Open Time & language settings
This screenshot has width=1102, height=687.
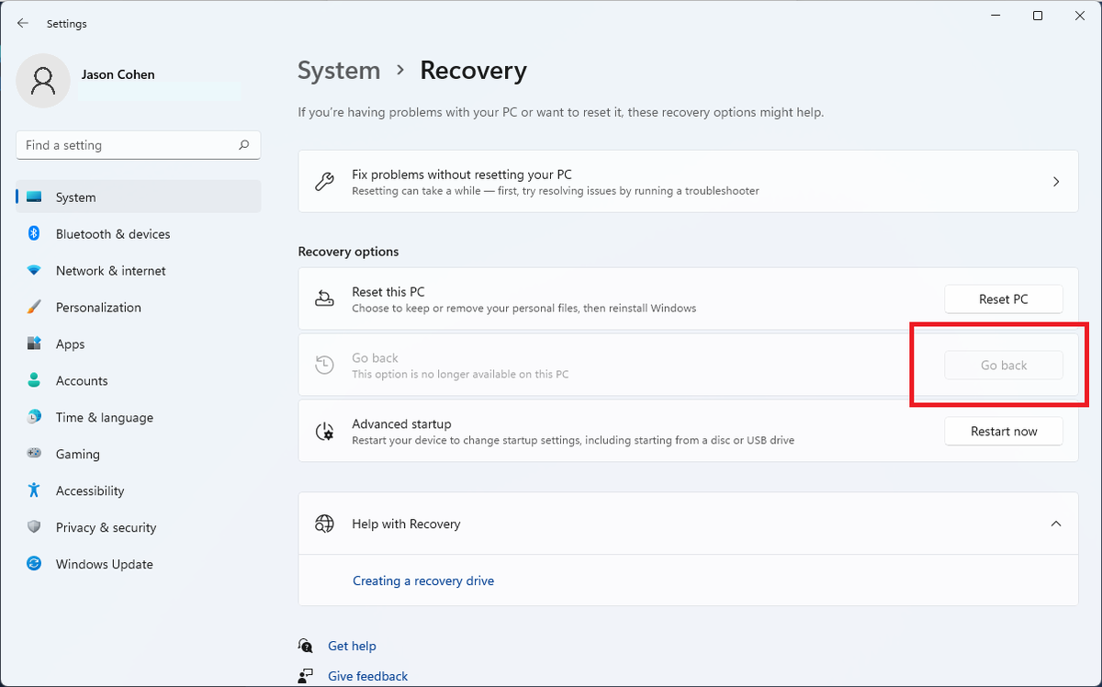[x=139, y=418]
